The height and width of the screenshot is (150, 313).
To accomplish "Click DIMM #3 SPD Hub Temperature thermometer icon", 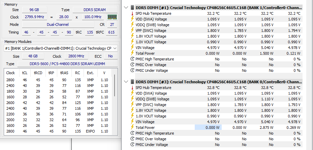I will click(x=132, y=88).
